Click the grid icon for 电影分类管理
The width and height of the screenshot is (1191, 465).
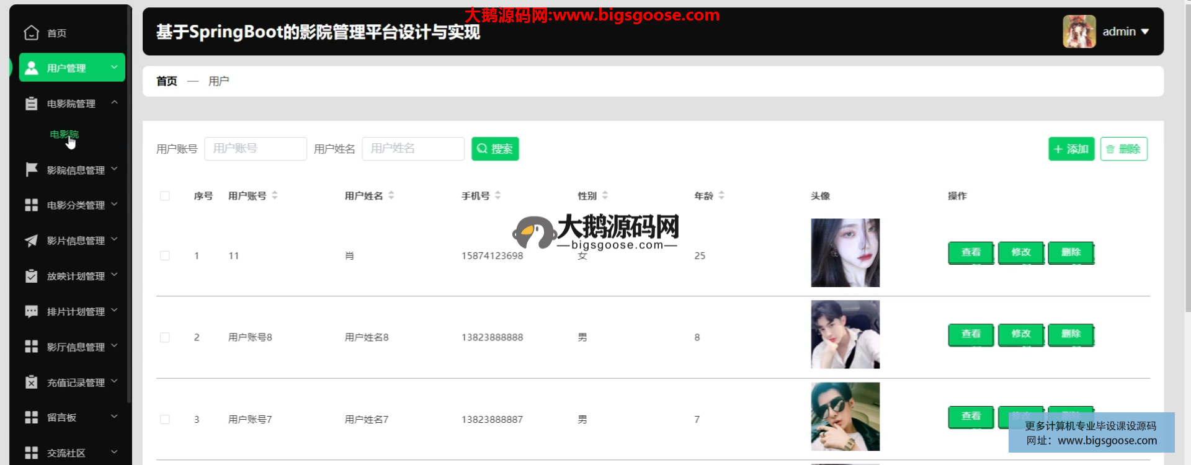coord(31,205)
